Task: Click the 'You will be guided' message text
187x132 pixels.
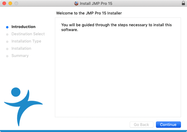Action: 116,27
